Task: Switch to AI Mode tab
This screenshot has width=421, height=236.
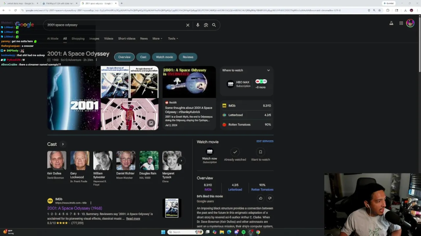Action: (53, 38)
